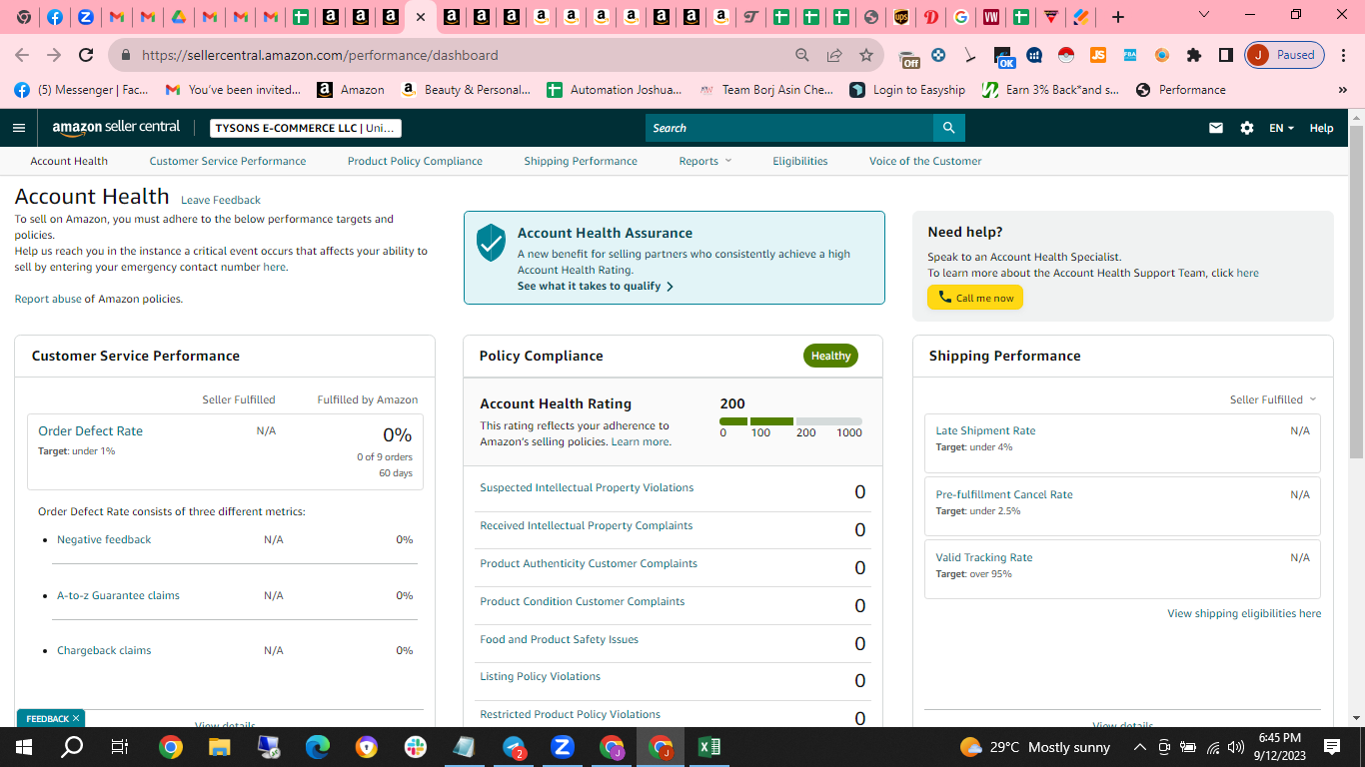Screen dimensions: 1365x767
Task: Open the Seller Central hamburger menu
Action: pyautogui.click(x=18, y=128)
